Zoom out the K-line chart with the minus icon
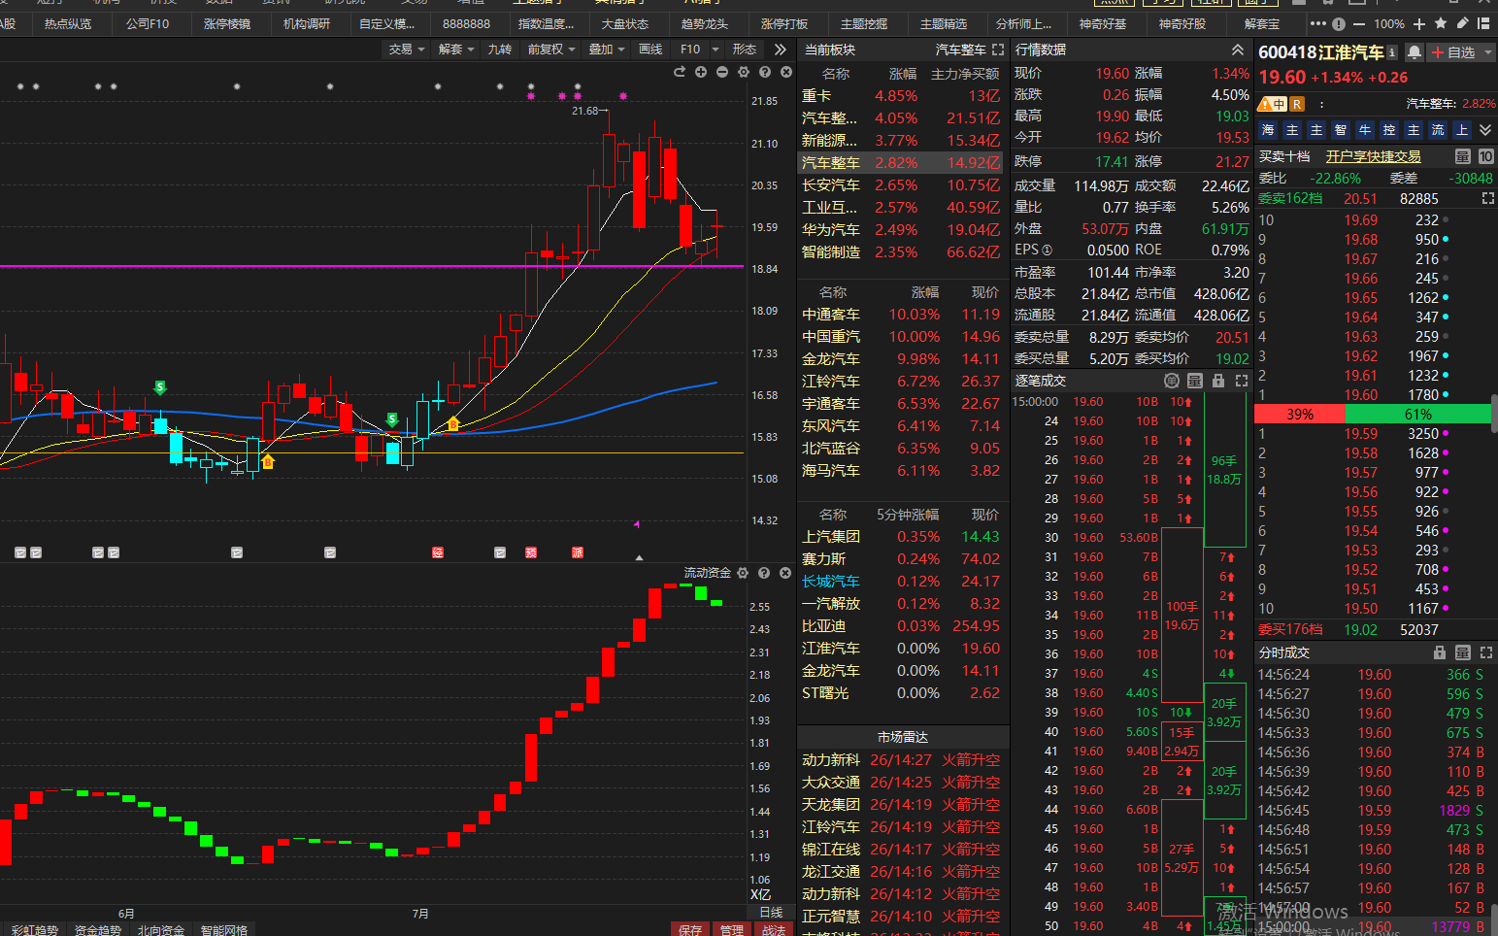The image size is (1498, 936). point(722,72)
